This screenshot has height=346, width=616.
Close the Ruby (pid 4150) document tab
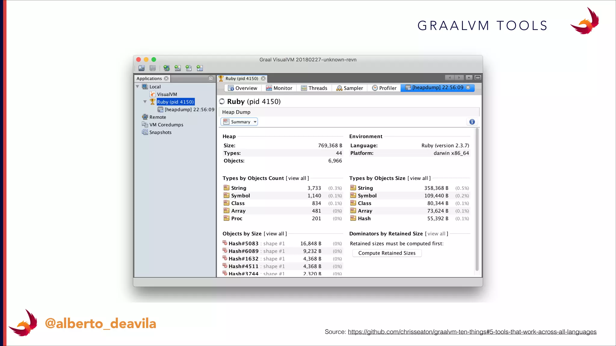[263, 78]
